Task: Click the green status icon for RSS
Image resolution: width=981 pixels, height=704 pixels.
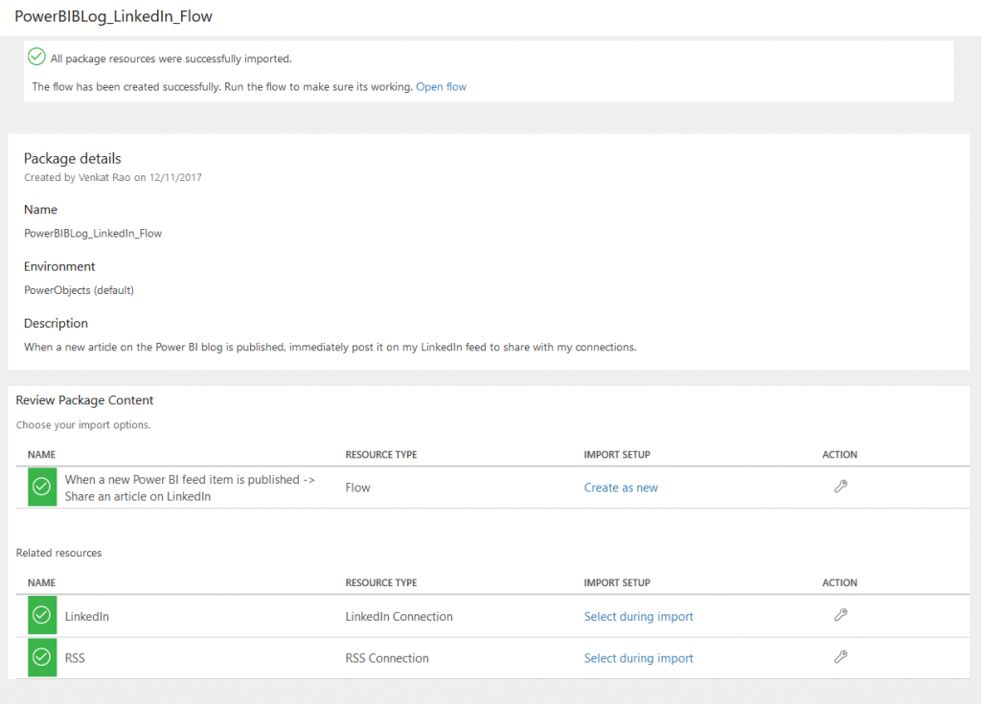Action: click(42, 657)
